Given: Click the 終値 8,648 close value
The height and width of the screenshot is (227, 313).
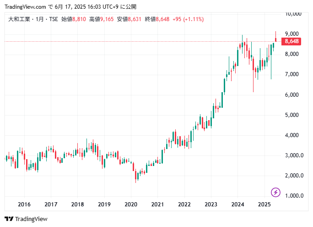Looking at the screenshot, I should click(x=157, y=19).
